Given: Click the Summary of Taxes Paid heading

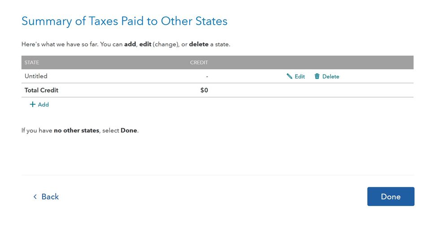Looking at the screenshot, I should 124,21.
